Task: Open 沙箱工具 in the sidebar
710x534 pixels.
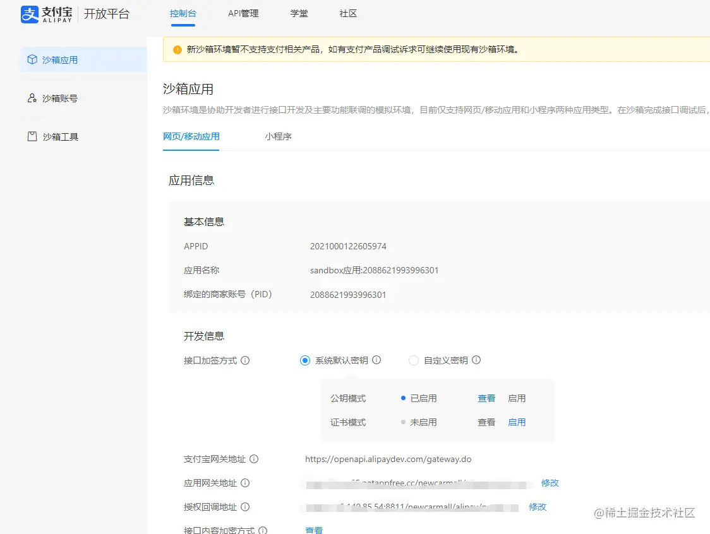Action: (83, 136)
